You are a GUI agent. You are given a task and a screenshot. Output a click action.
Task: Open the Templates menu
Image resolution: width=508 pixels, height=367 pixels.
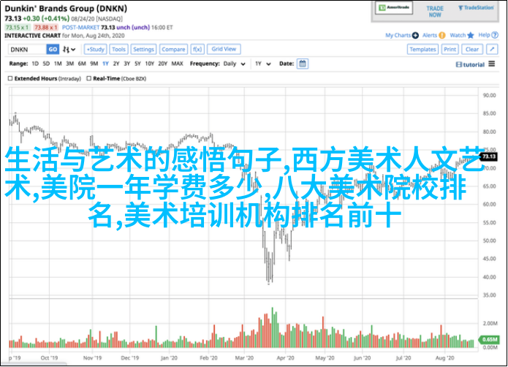pos(422,49)
